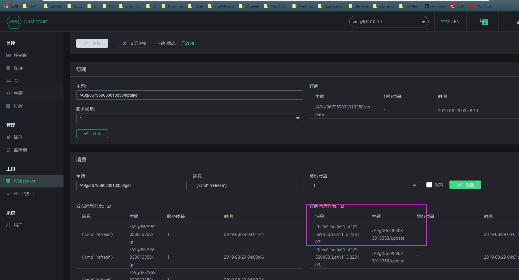Open the emq@127.0.0.1 node dropdown
519x280 pixels.
(389, 22)
